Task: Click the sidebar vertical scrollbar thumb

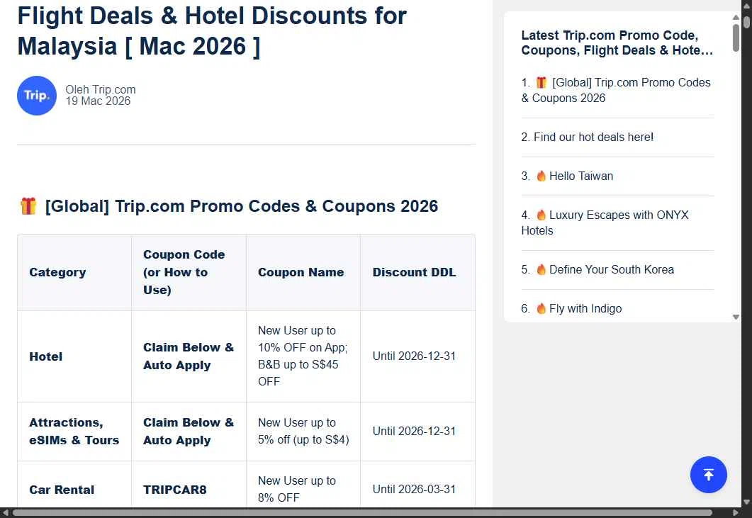Action: 736,37
